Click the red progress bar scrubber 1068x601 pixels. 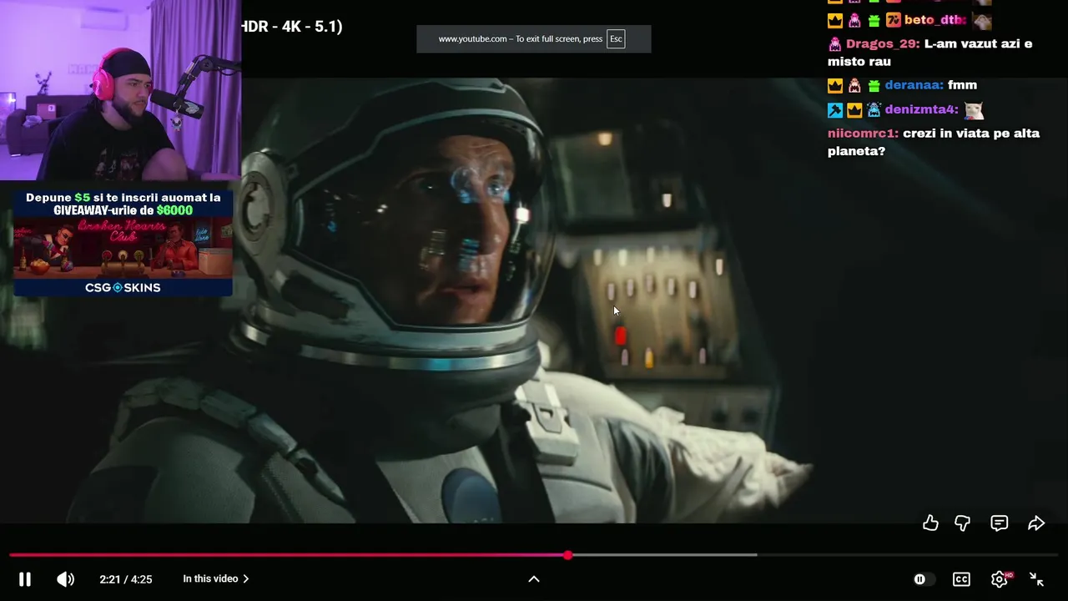pos(567,555)
